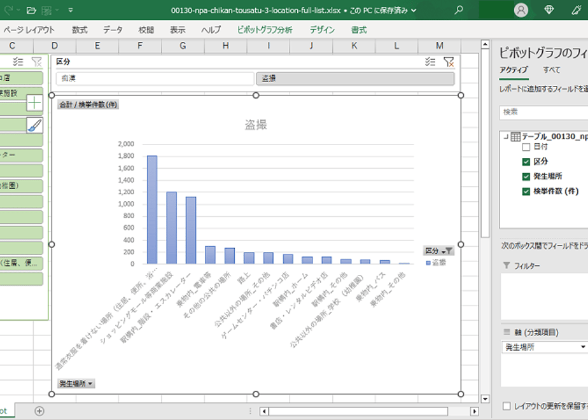This screenshot has width=588, height=420.
Task: Toggle レイアウトの更新を保留 checkbox
Action: [x=507, y=406]
